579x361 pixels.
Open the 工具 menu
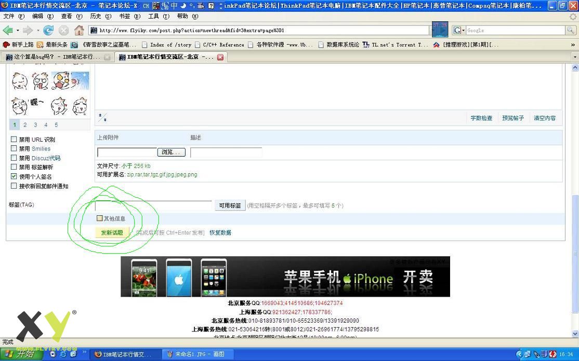coord(159,16)
